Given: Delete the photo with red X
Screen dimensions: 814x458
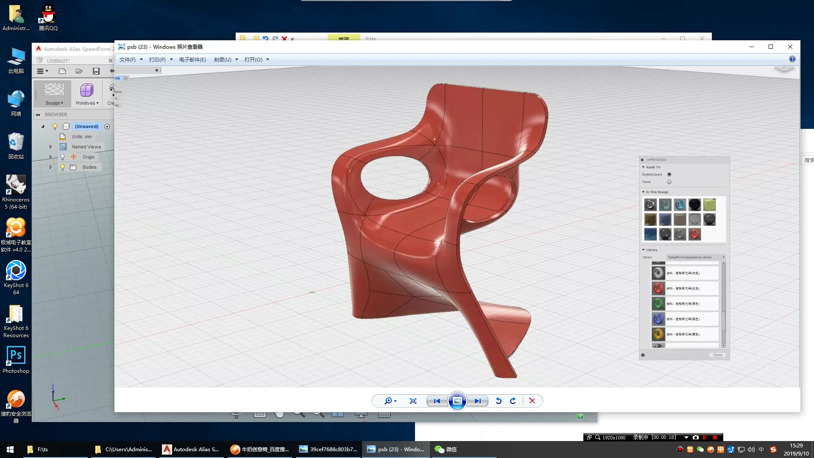Looking at the screenshot, I should [x=532, y=401].
